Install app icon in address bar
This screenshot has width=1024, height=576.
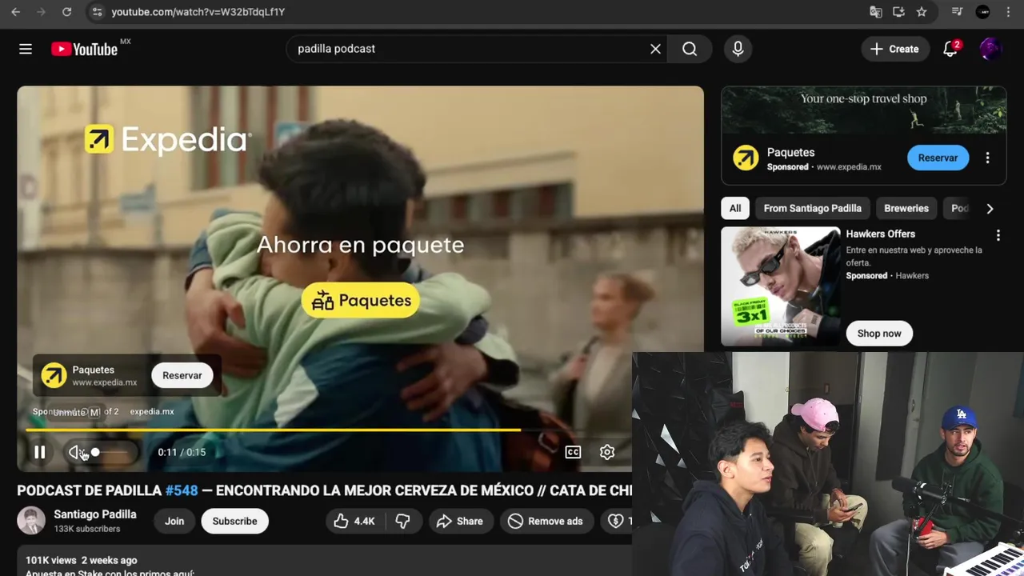(x=898, y=12)
